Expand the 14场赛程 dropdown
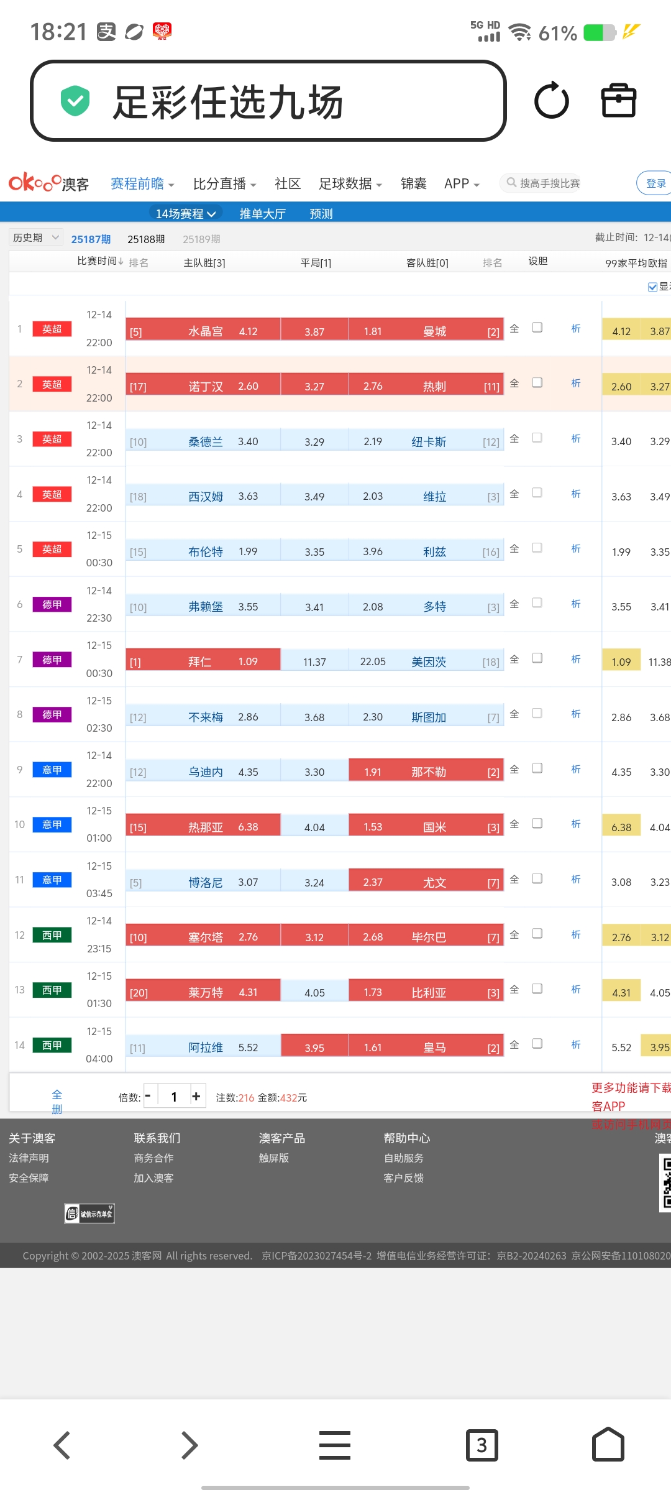This screenshot has height=1492, width=671. point(185,214)
